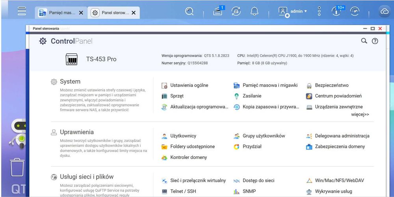Open Pamięć masowa i migawki
This screenshot has height=197, width=394.
(270, 85)
